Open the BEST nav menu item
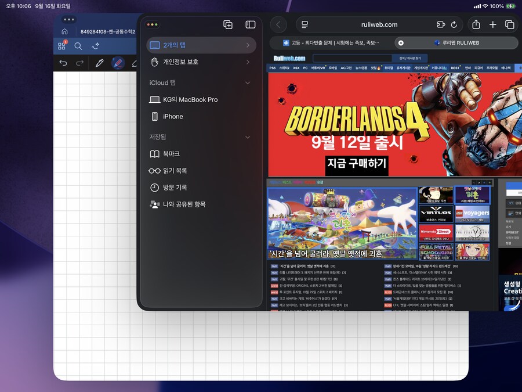 (x=455, y=68)
